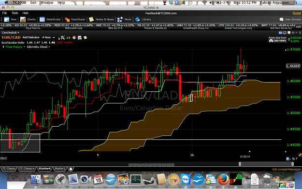Click the chart export icon
Screen dimensions: 302x189
80,38
